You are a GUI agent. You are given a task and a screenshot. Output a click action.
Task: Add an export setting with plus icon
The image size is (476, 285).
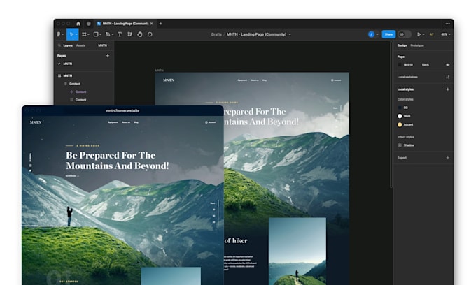pyautogui.click(x=448, y=158)
